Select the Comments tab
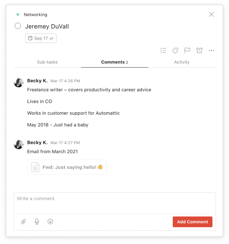The image size is (229, 244). (x=114, y=62)
